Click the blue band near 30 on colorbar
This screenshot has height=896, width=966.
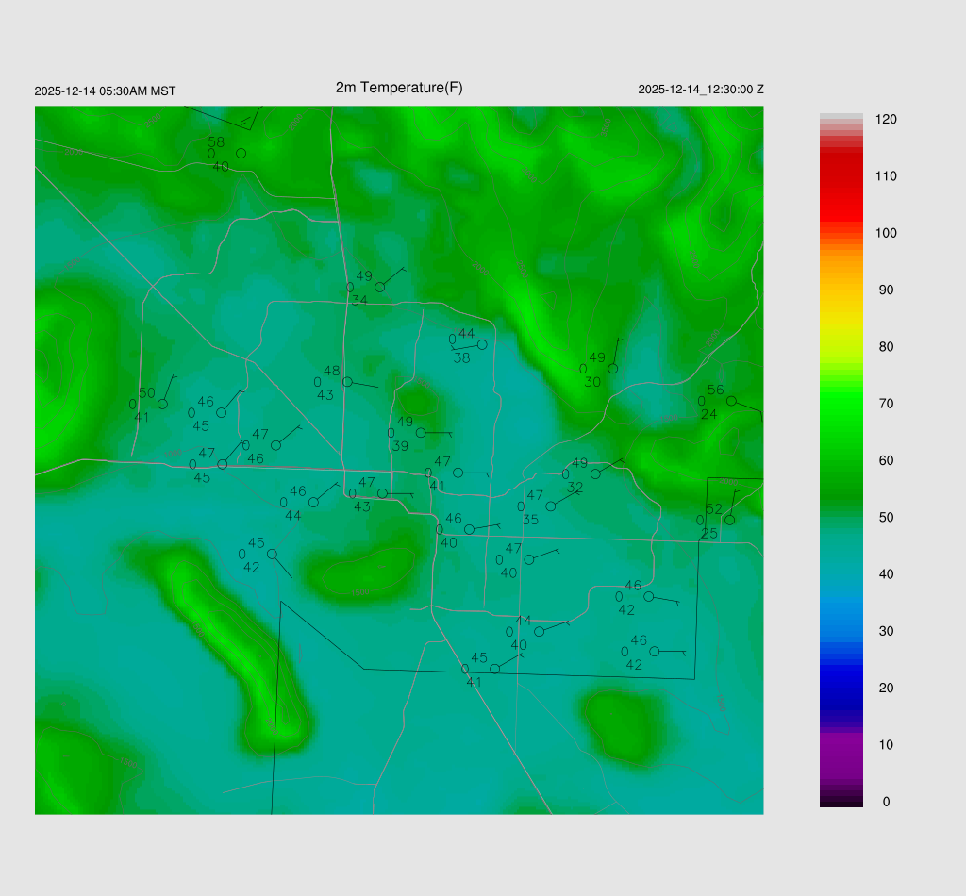841,630
